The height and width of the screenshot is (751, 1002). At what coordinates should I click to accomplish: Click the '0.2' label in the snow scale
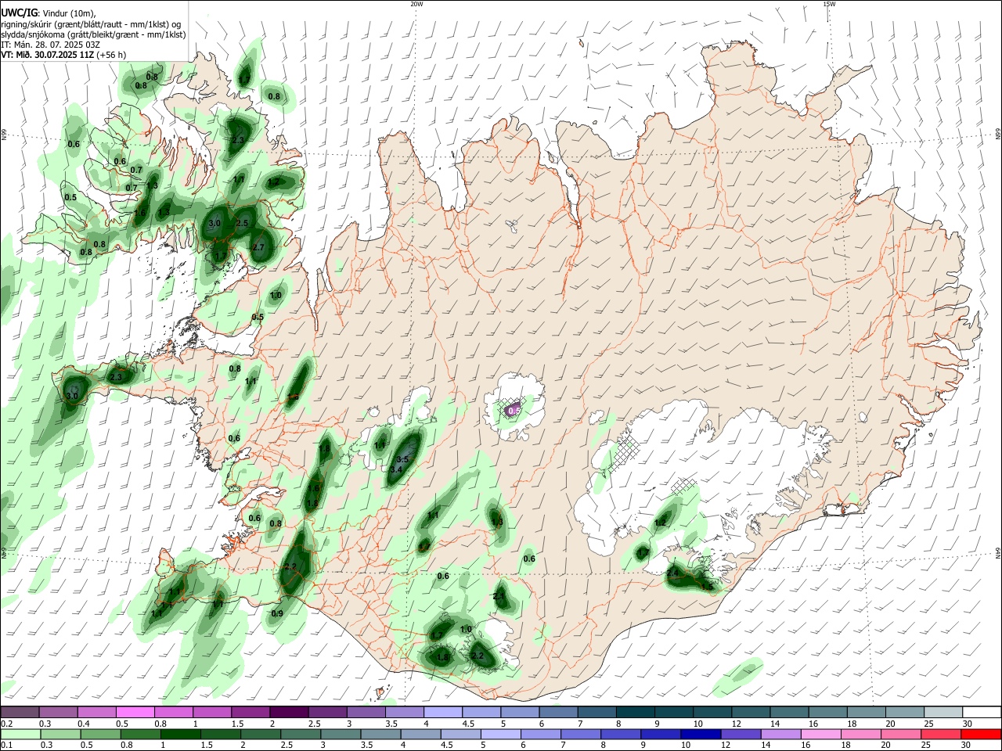coord(7,724)
